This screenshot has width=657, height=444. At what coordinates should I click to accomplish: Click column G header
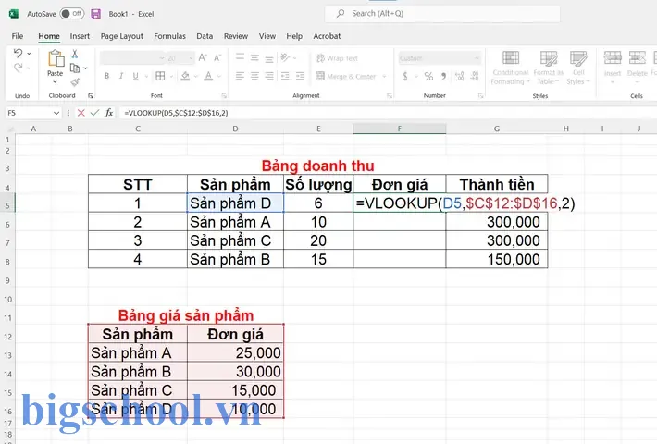point(497,129)
